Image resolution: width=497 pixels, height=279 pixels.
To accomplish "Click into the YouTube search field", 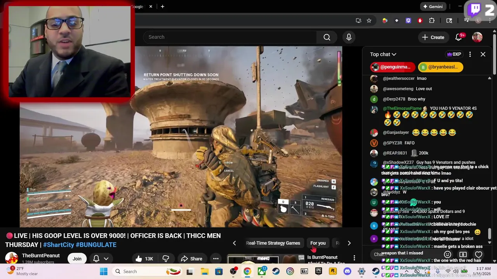I will pos(229,37).
